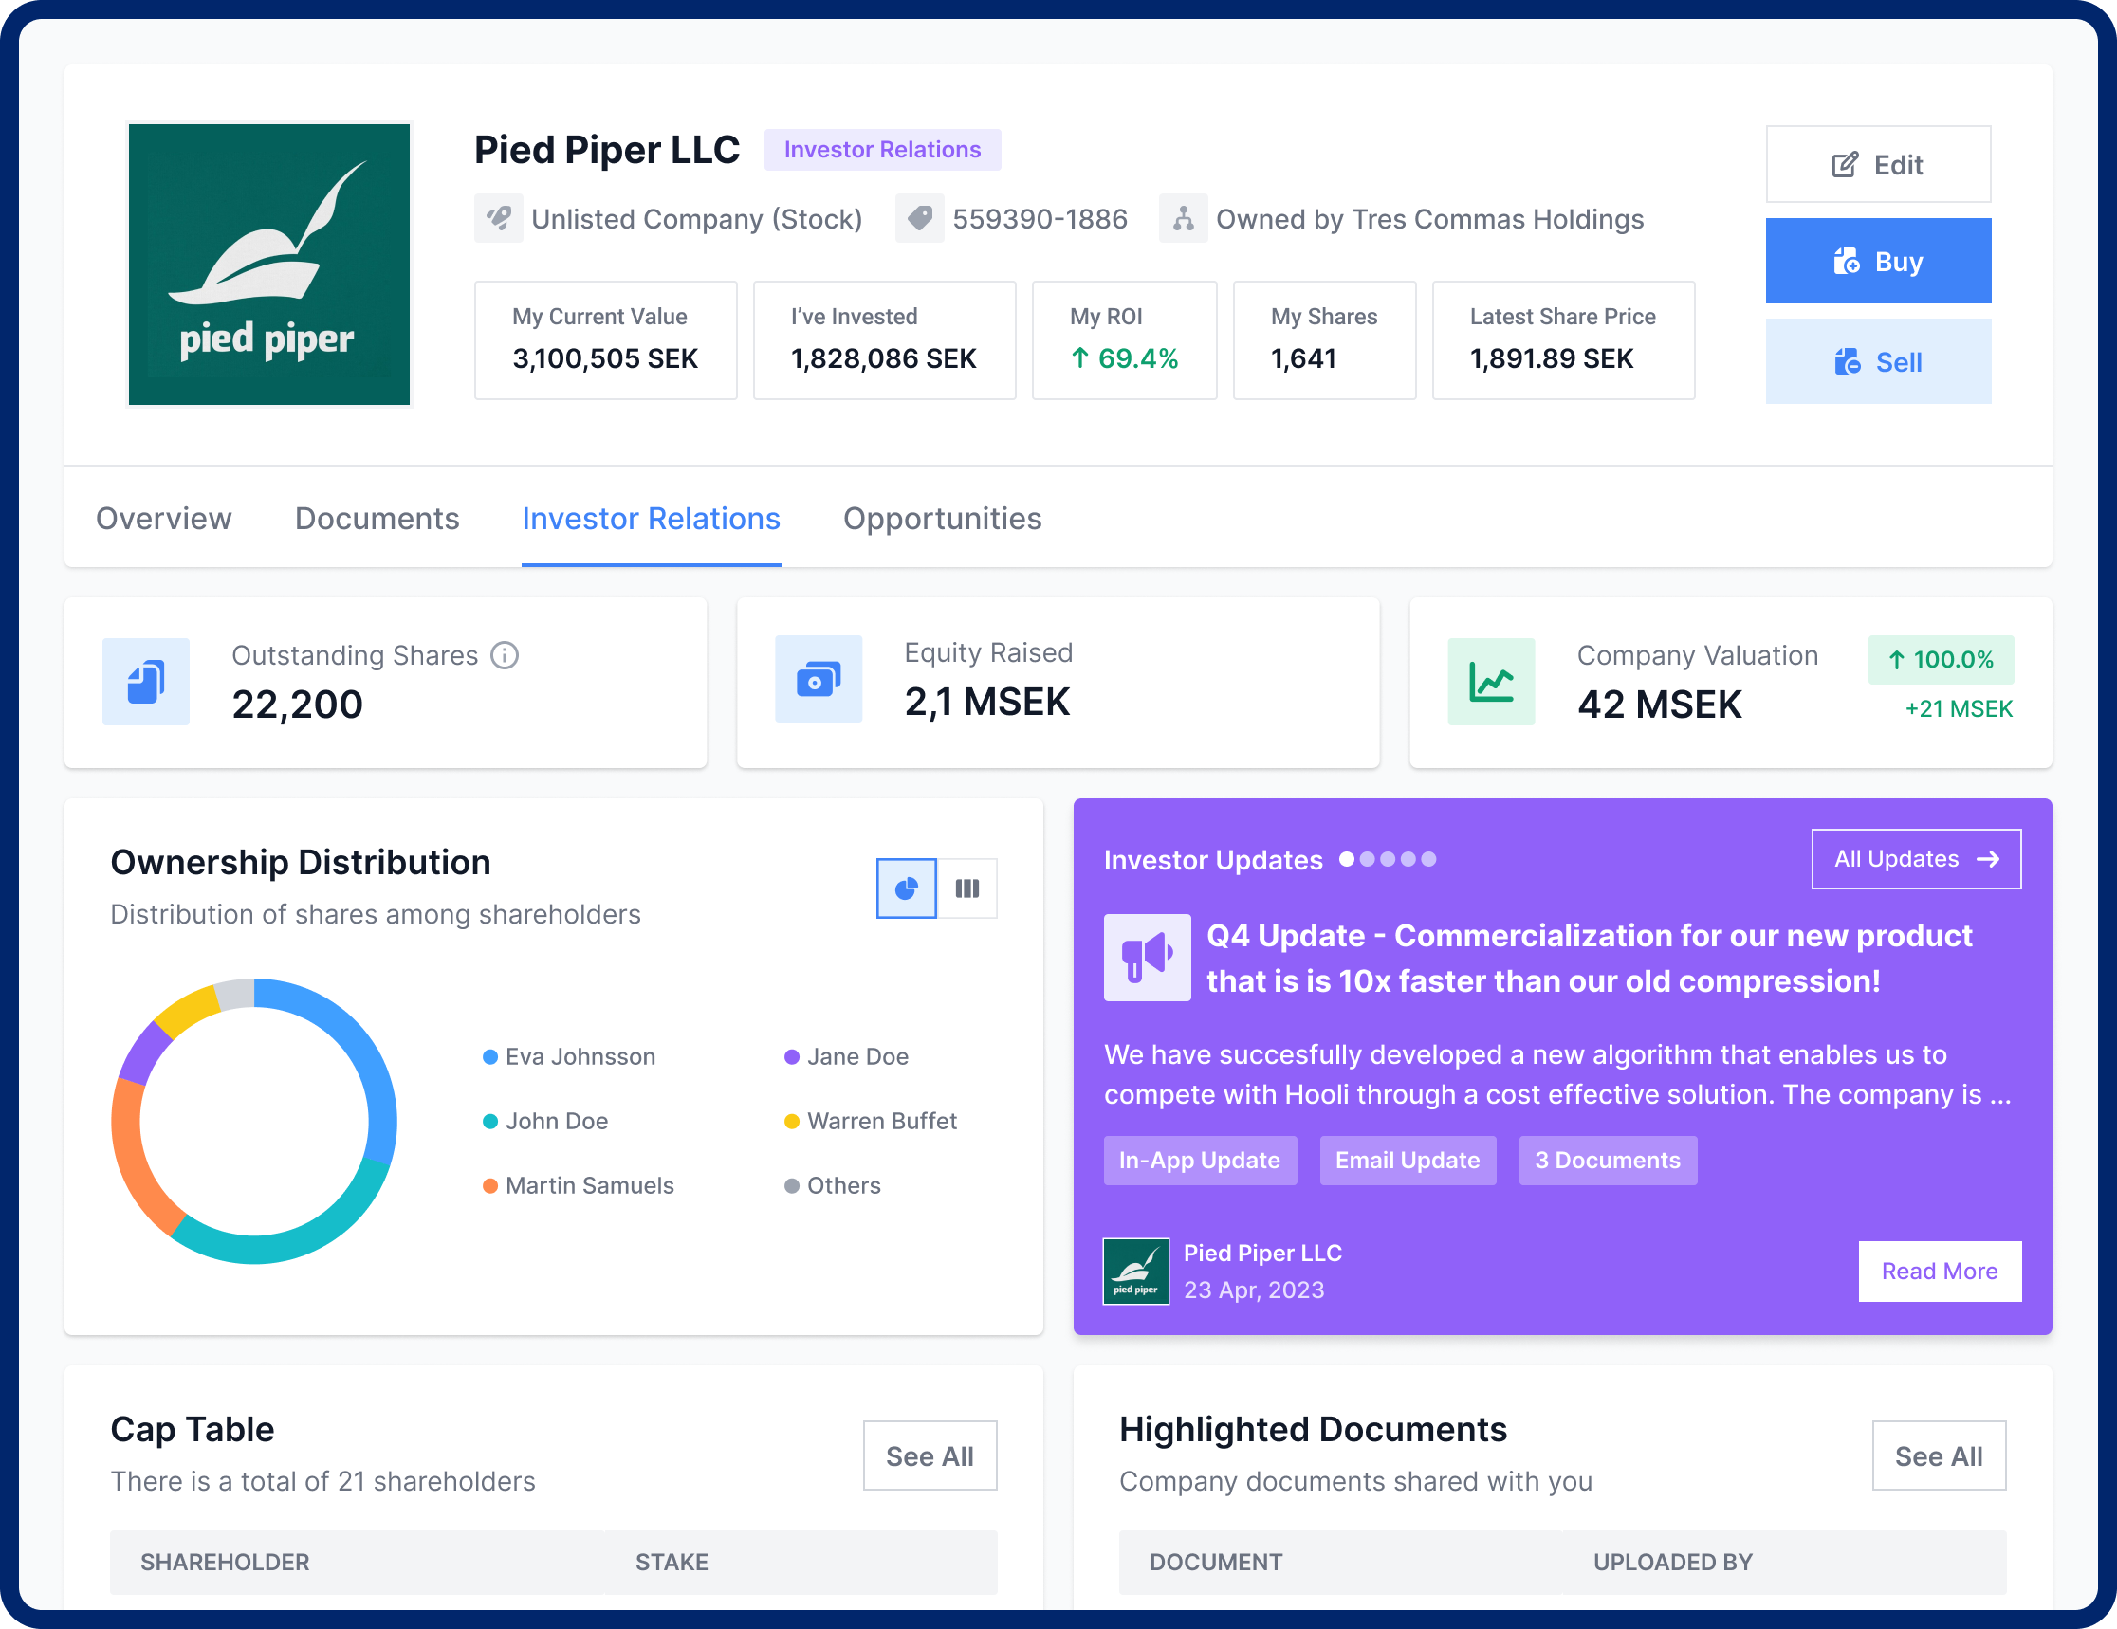Click the Company Valuation chart icon
2117x1629 pixels.
pos(1491,681)
